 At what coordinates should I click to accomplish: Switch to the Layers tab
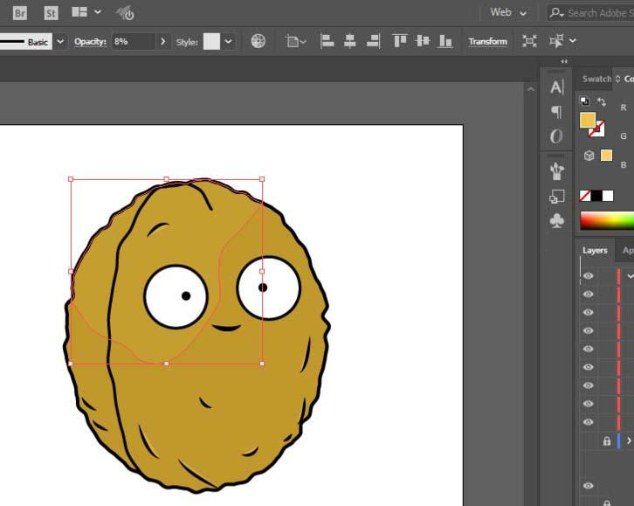pos(595,250)
